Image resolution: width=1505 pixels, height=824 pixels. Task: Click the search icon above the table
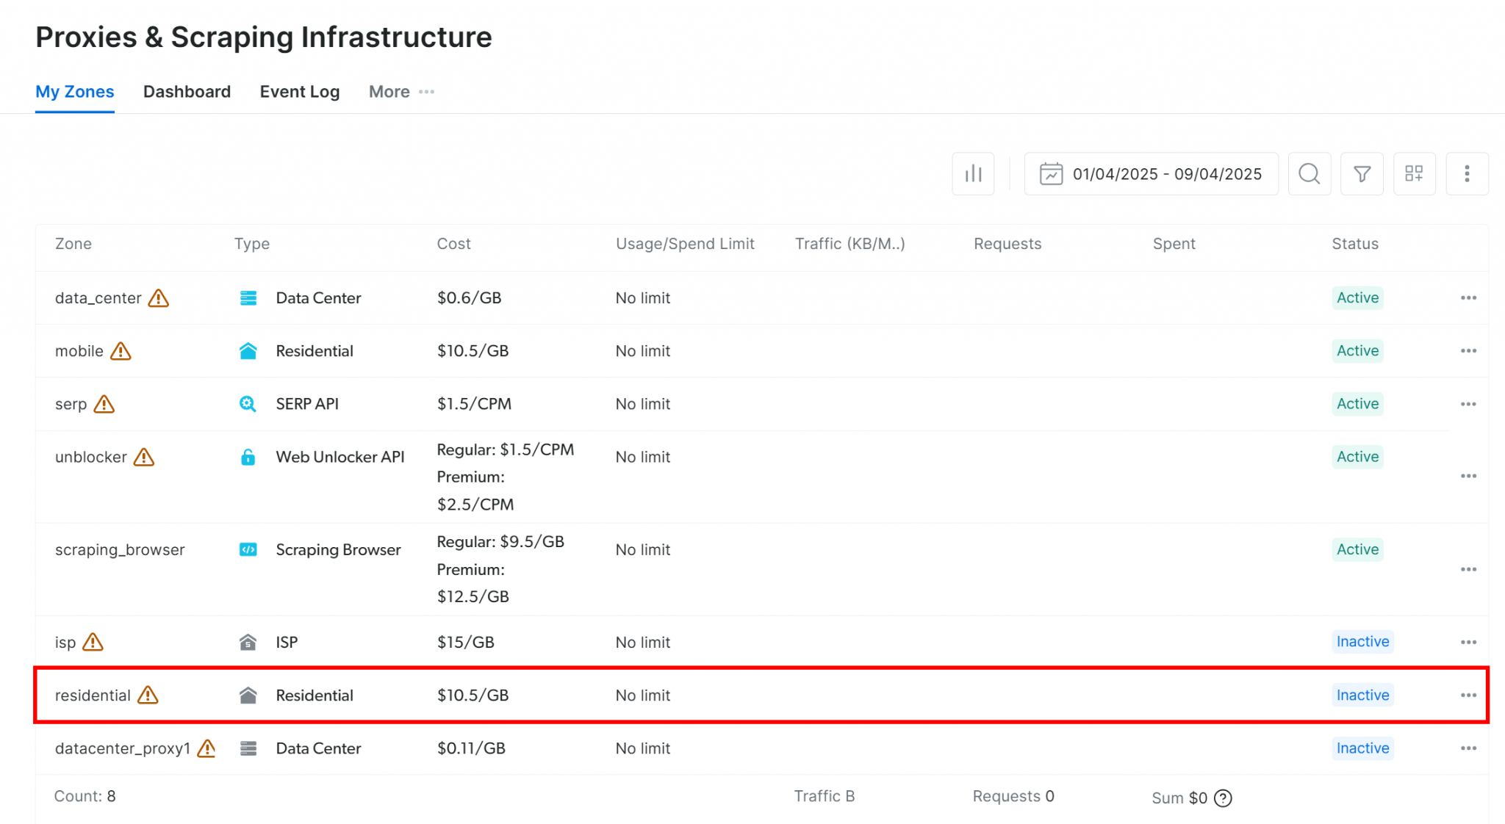tap(1309, 174)
